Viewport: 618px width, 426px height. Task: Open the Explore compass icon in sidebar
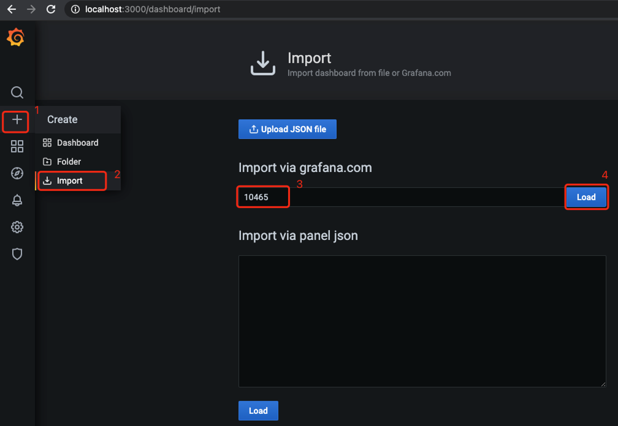click(17, 173)
